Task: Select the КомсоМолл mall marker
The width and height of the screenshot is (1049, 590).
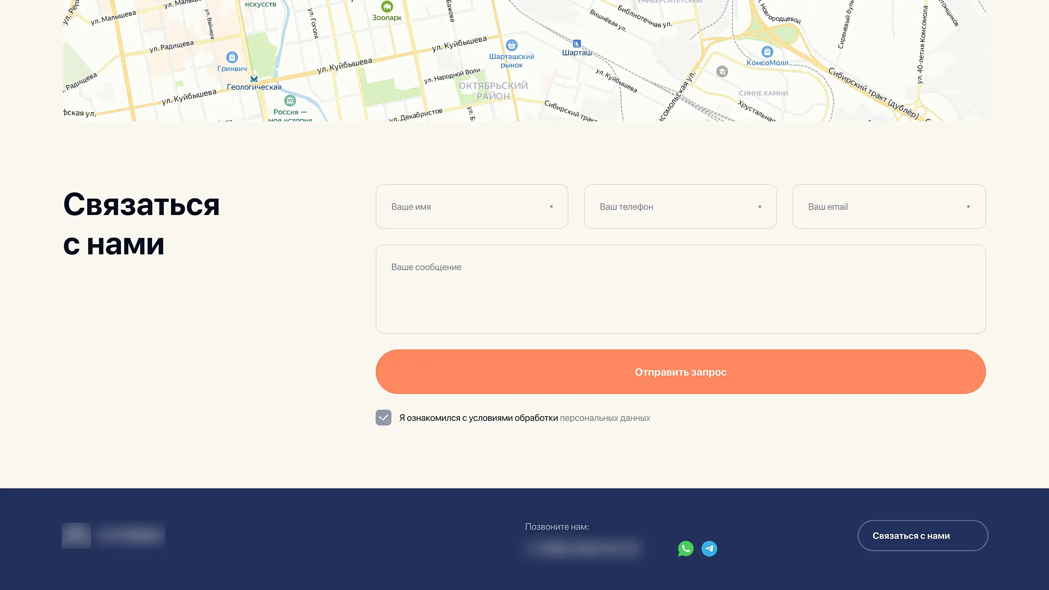Action: pos(767,52)
